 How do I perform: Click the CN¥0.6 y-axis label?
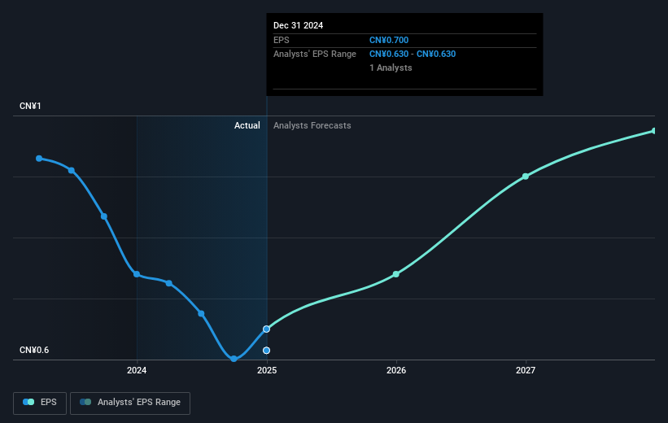(34, 350)
